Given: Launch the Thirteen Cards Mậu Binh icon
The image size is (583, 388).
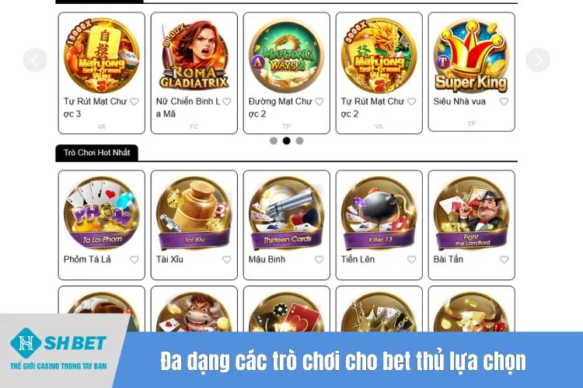Looking at the screenshot, I should tap(286, 213).
